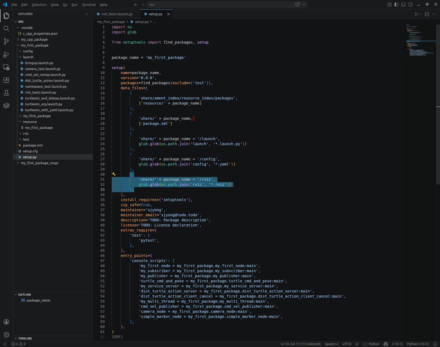The image size is (440, 347).
Task: Open the Selection menu
Action: [39, 5]
